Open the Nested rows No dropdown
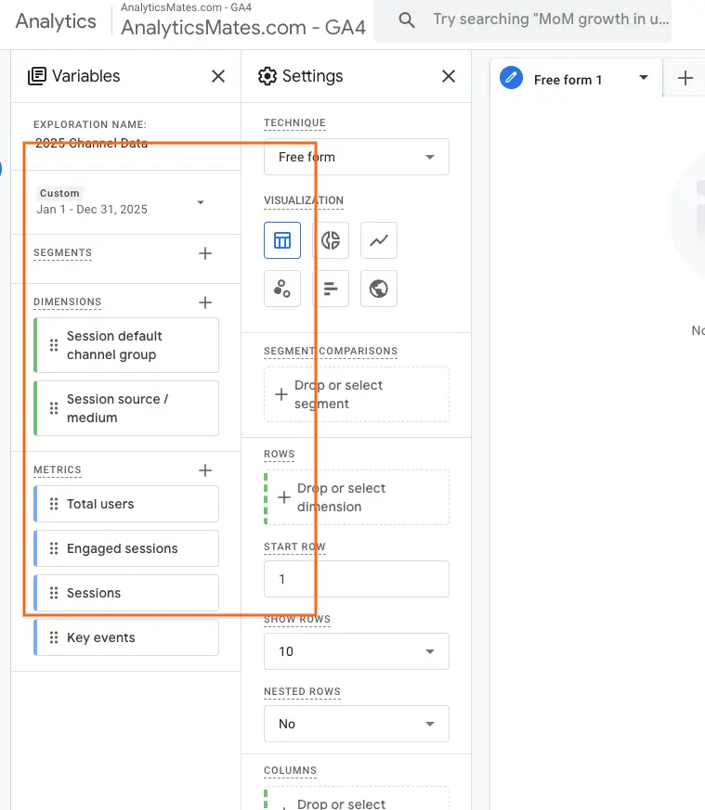705x810 pixels. (357, 724)
